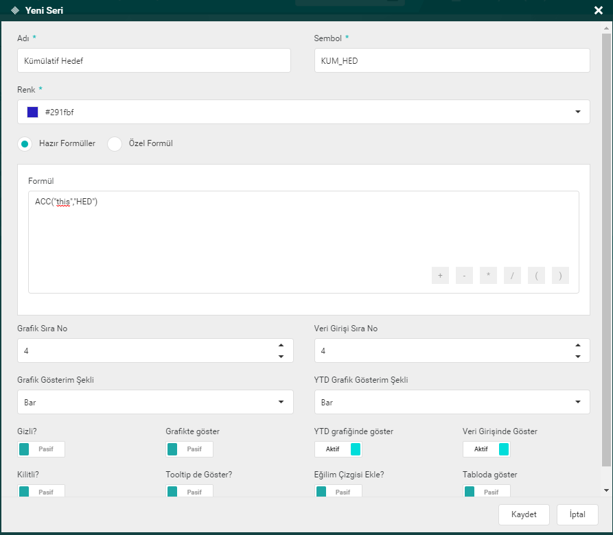Image resolution: width=613 pixels, height=535 pixels.
Task: Click the blue #291fbf color swatch
Action: point(32,112)
